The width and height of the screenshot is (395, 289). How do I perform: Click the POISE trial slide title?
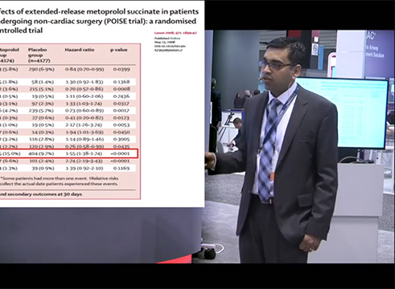coord(99,21)
